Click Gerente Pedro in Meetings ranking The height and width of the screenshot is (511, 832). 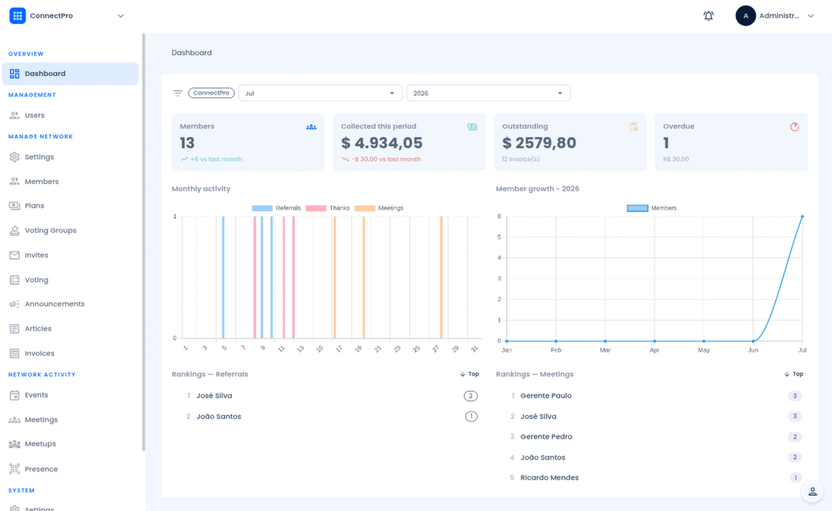[546, 437]
